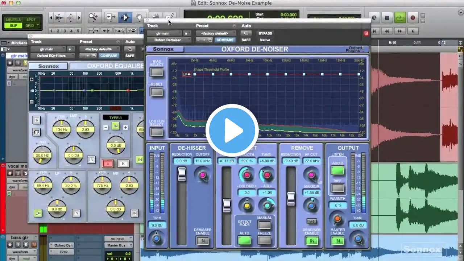The width and height of the screenshot is (464, 261).
Task: Click the Rewind transport button
Action: [x=387, y=31]
